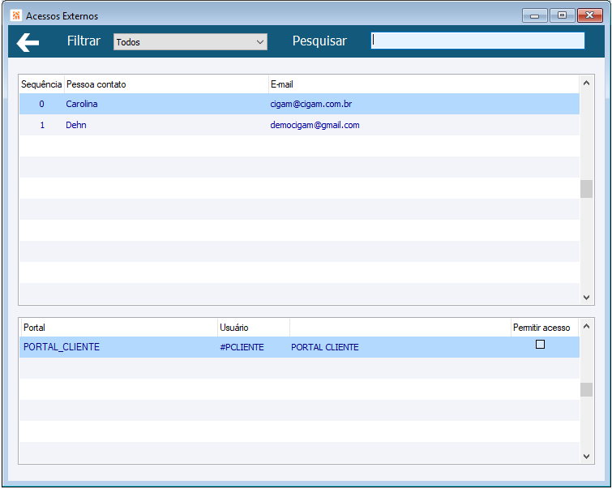
Task: Click the Pesquisar search input field
Action: [x=477, y=41]
